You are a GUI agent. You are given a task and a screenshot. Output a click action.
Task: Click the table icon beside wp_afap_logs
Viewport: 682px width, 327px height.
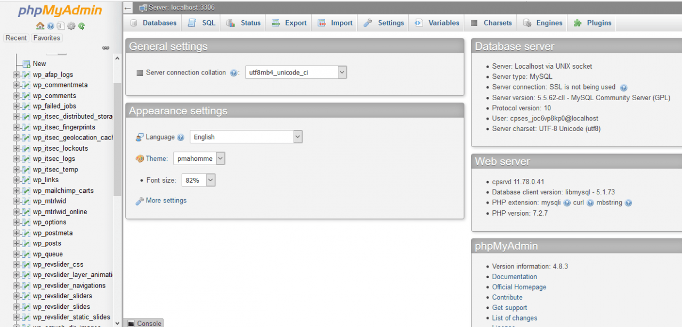point(26,75)
